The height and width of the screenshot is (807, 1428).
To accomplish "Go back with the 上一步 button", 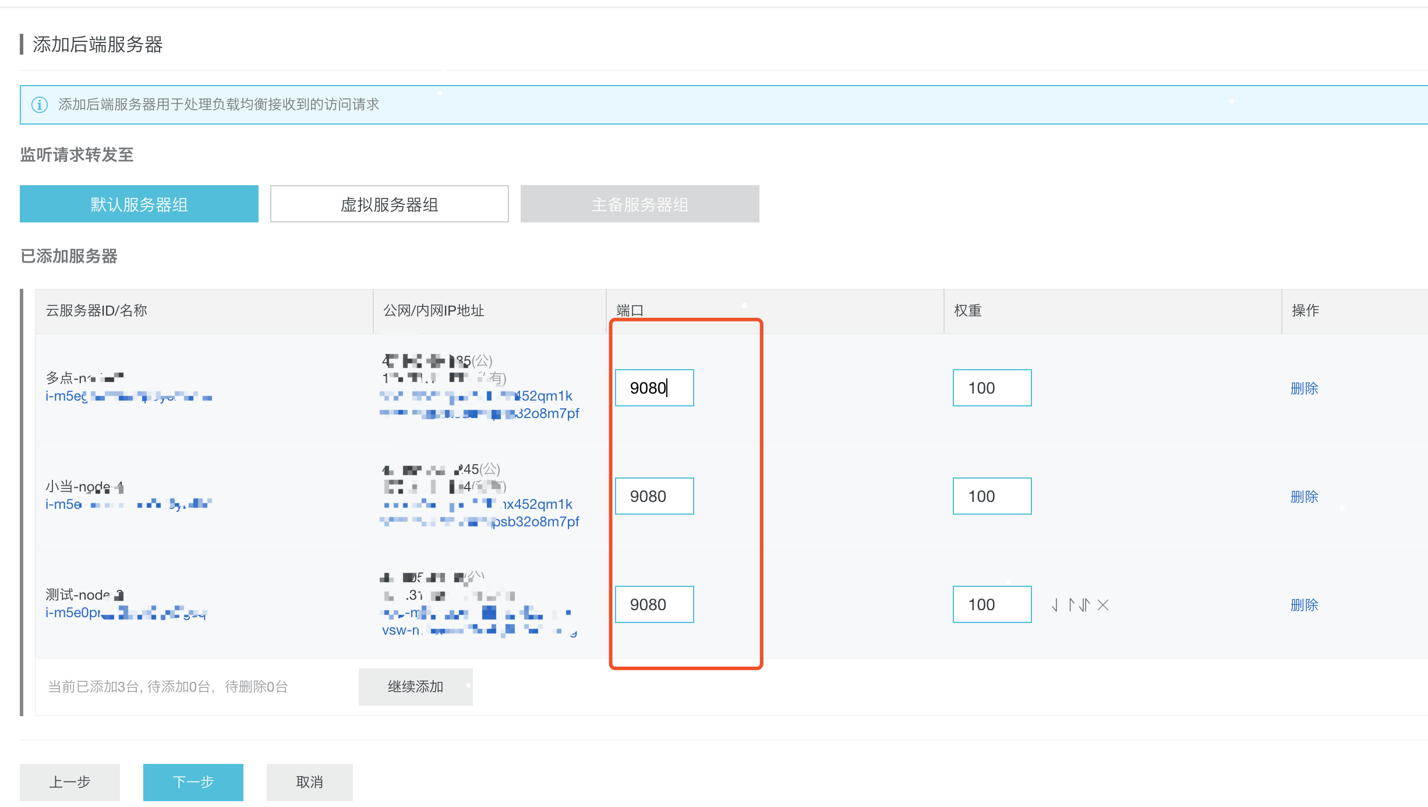I will (70, 782).
